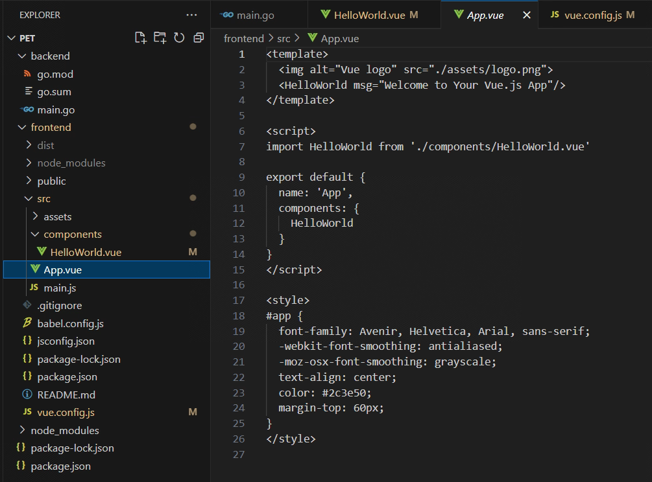
Task: Open .gitignore in the file tree
Action: pyautogui.click(x=106, y=306)
